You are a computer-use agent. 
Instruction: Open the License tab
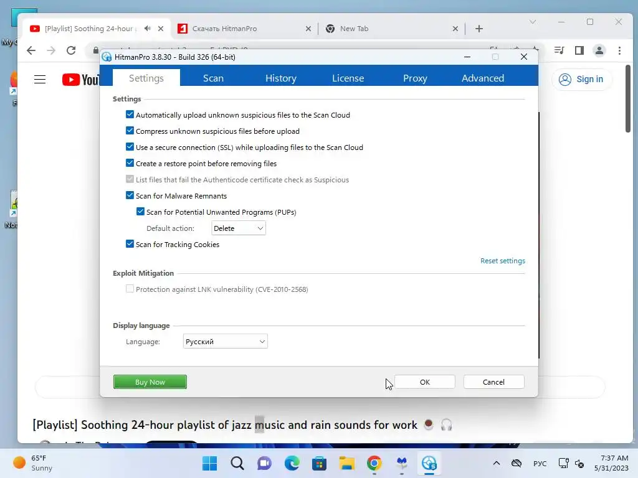click(x=348, y=78)
